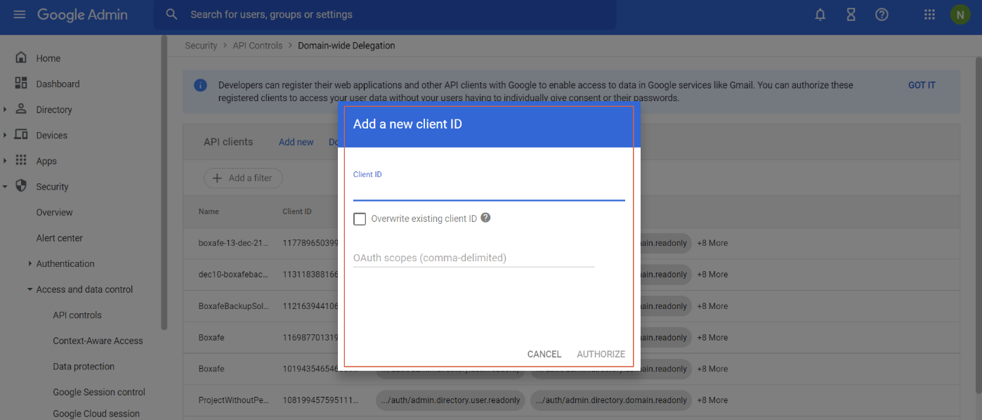Focus the Client ID input field
The image size is (982, 420).
point(488,191)
